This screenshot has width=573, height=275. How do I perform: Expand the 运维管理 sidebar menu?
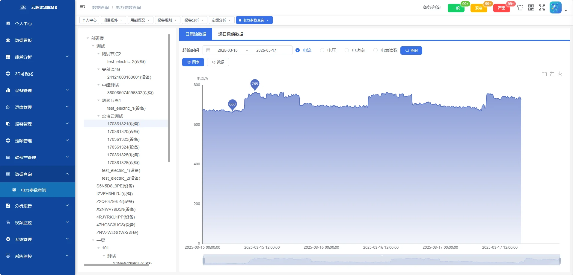tap(37, 107)
